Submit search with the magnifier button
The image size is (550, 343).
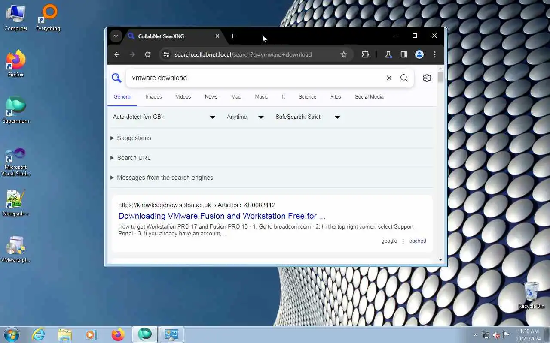pyautogui.click(x=404, y=78)
